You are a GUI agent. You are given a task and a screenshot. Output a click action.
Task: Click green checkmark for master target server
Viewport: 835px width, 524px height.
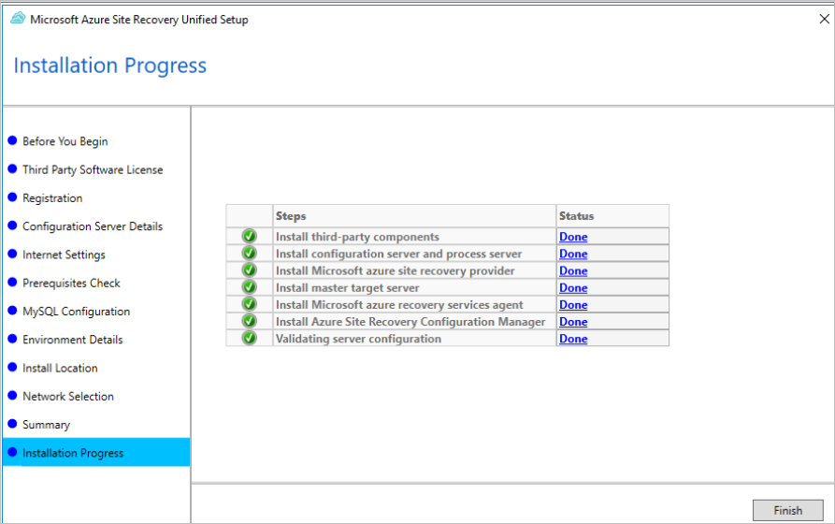pos(249,287)
